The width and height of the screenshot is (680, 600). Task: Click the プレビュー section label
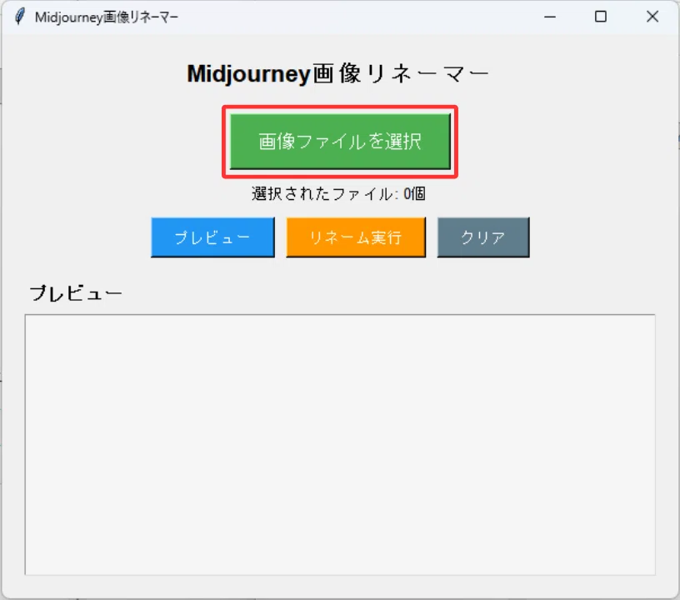(76, 293)
